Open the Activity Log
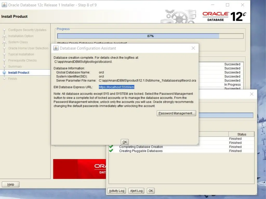Screen dimensions: 266x199 (116, 191)
